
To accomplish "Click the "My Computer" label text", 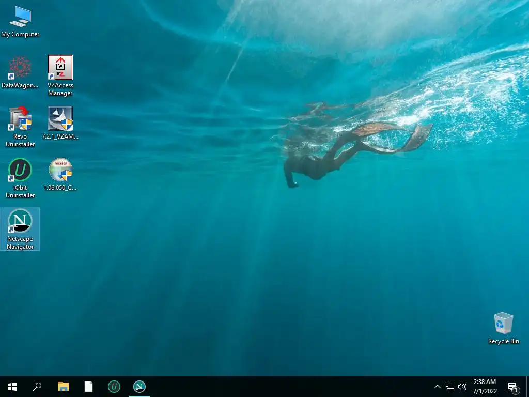I will point(20,34).
